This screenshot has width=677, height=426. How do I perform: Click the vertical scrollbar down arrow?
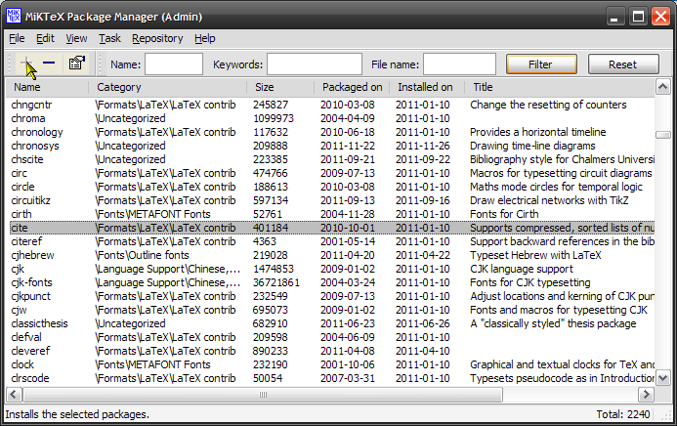[662, 378]
